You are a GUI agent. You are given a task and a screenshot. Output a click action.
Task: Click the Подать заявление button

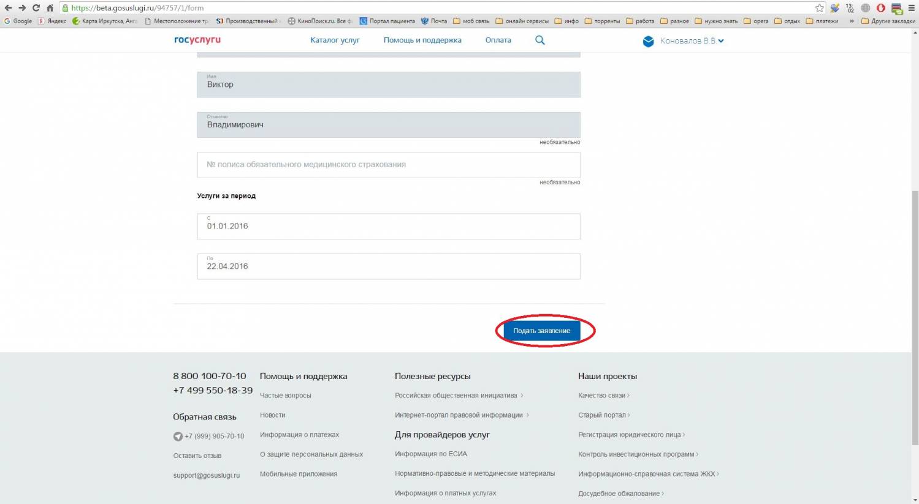coord(542,331)
